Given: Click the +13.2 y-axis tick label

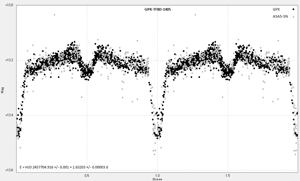Looking at the screenshot, I should coord(9,60).
